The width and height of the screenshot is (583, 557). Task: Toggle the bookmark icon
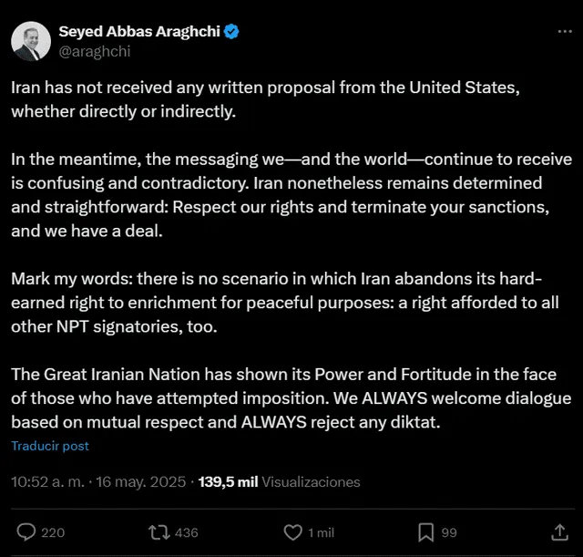click(x=426, y=532)
